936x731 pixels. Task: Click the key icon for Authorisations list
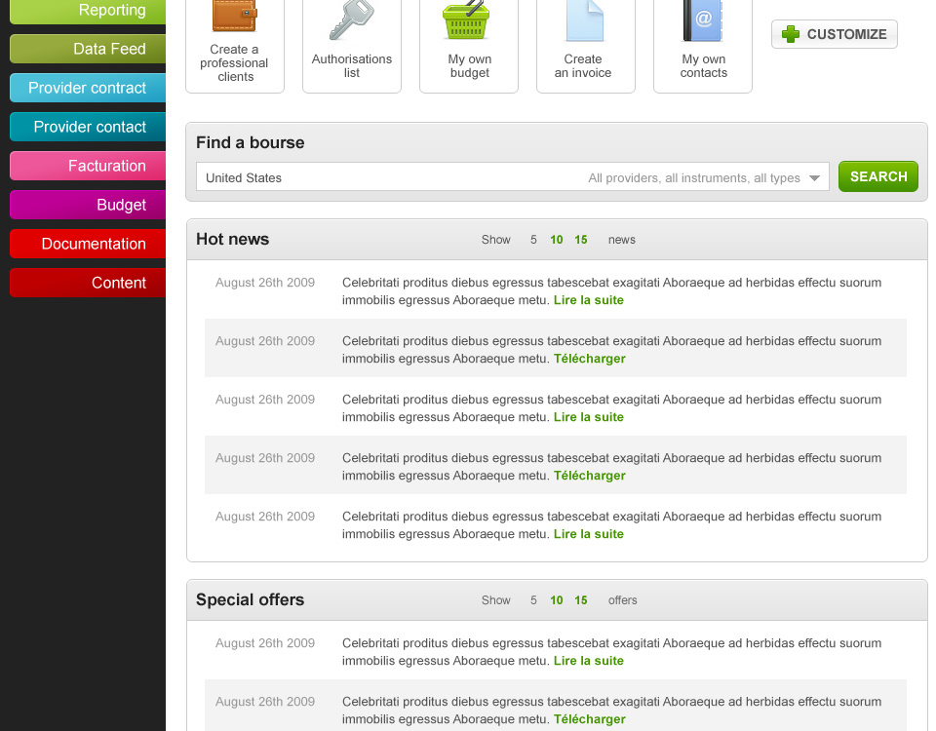(352, 19)
